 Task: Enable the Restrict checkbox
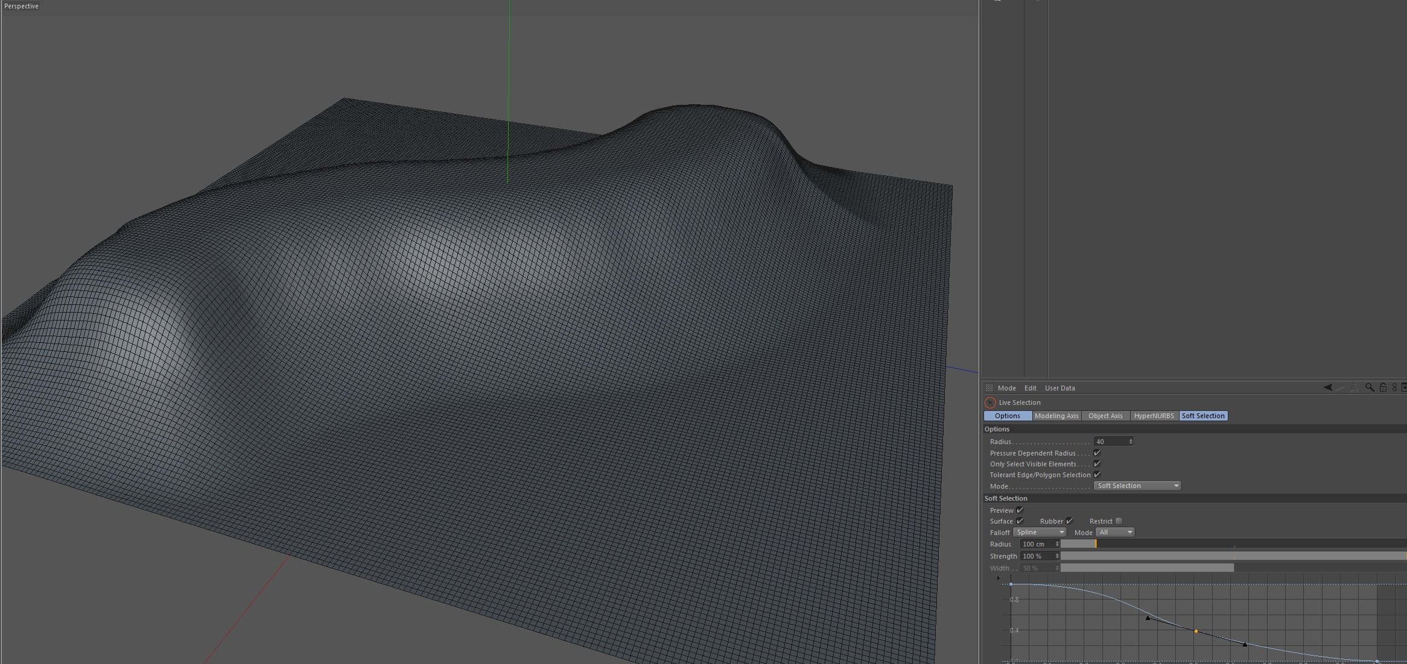[x=1119, y=521]
